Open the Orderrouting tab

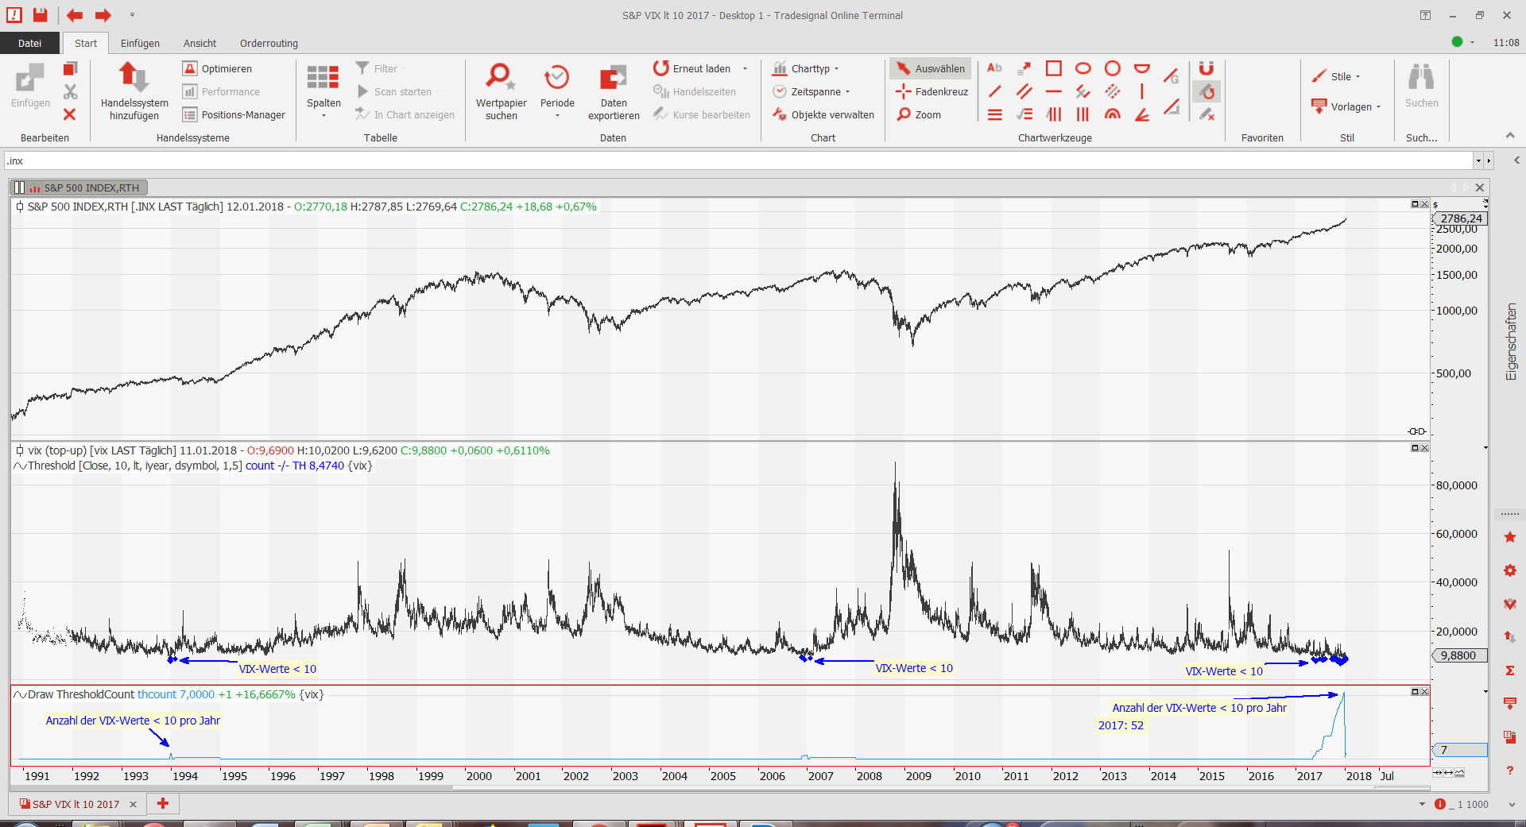(x=269, y=43)
